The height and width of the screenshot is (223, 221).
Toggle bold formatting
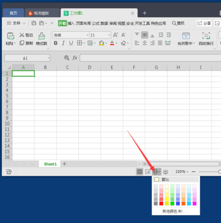(x=56, y=43)
